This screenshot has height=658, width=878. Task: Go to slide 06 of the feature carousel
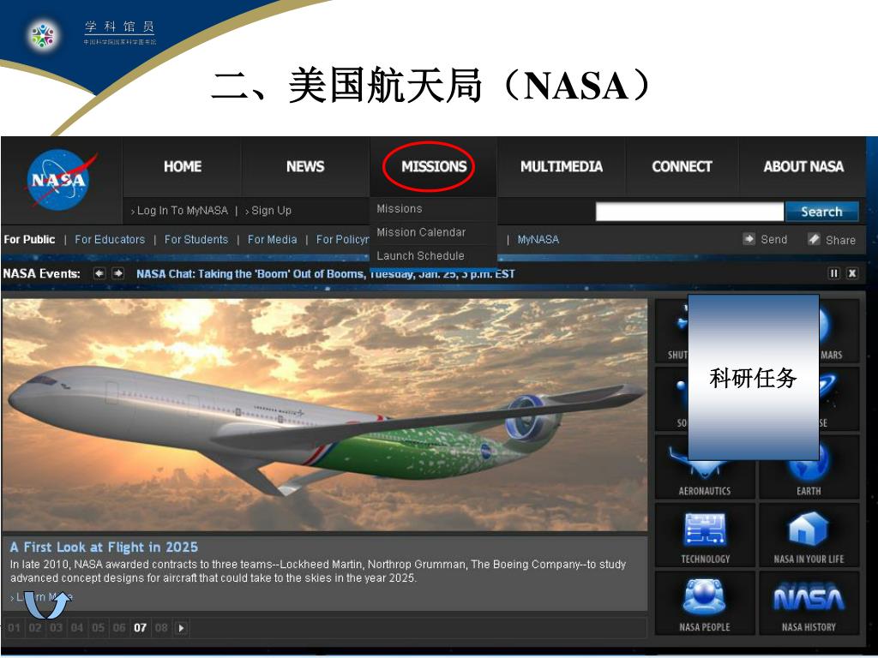click(118, 628)
